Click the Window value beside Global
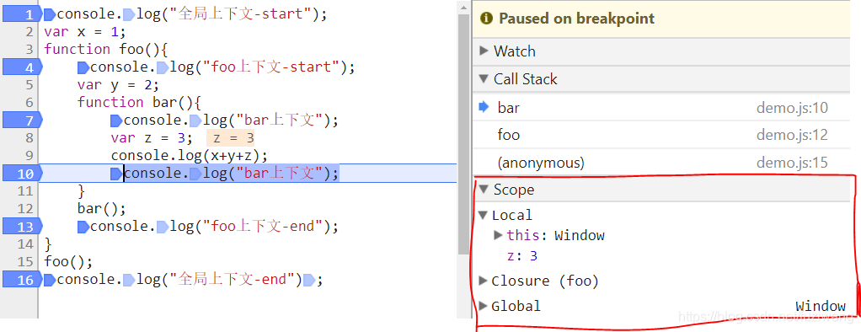Screen dimensions: 861x332 (821, 306)
